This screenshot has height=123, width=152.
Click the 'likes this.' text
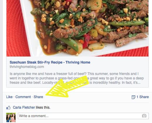pyautogui.click(x=43, y=107)
